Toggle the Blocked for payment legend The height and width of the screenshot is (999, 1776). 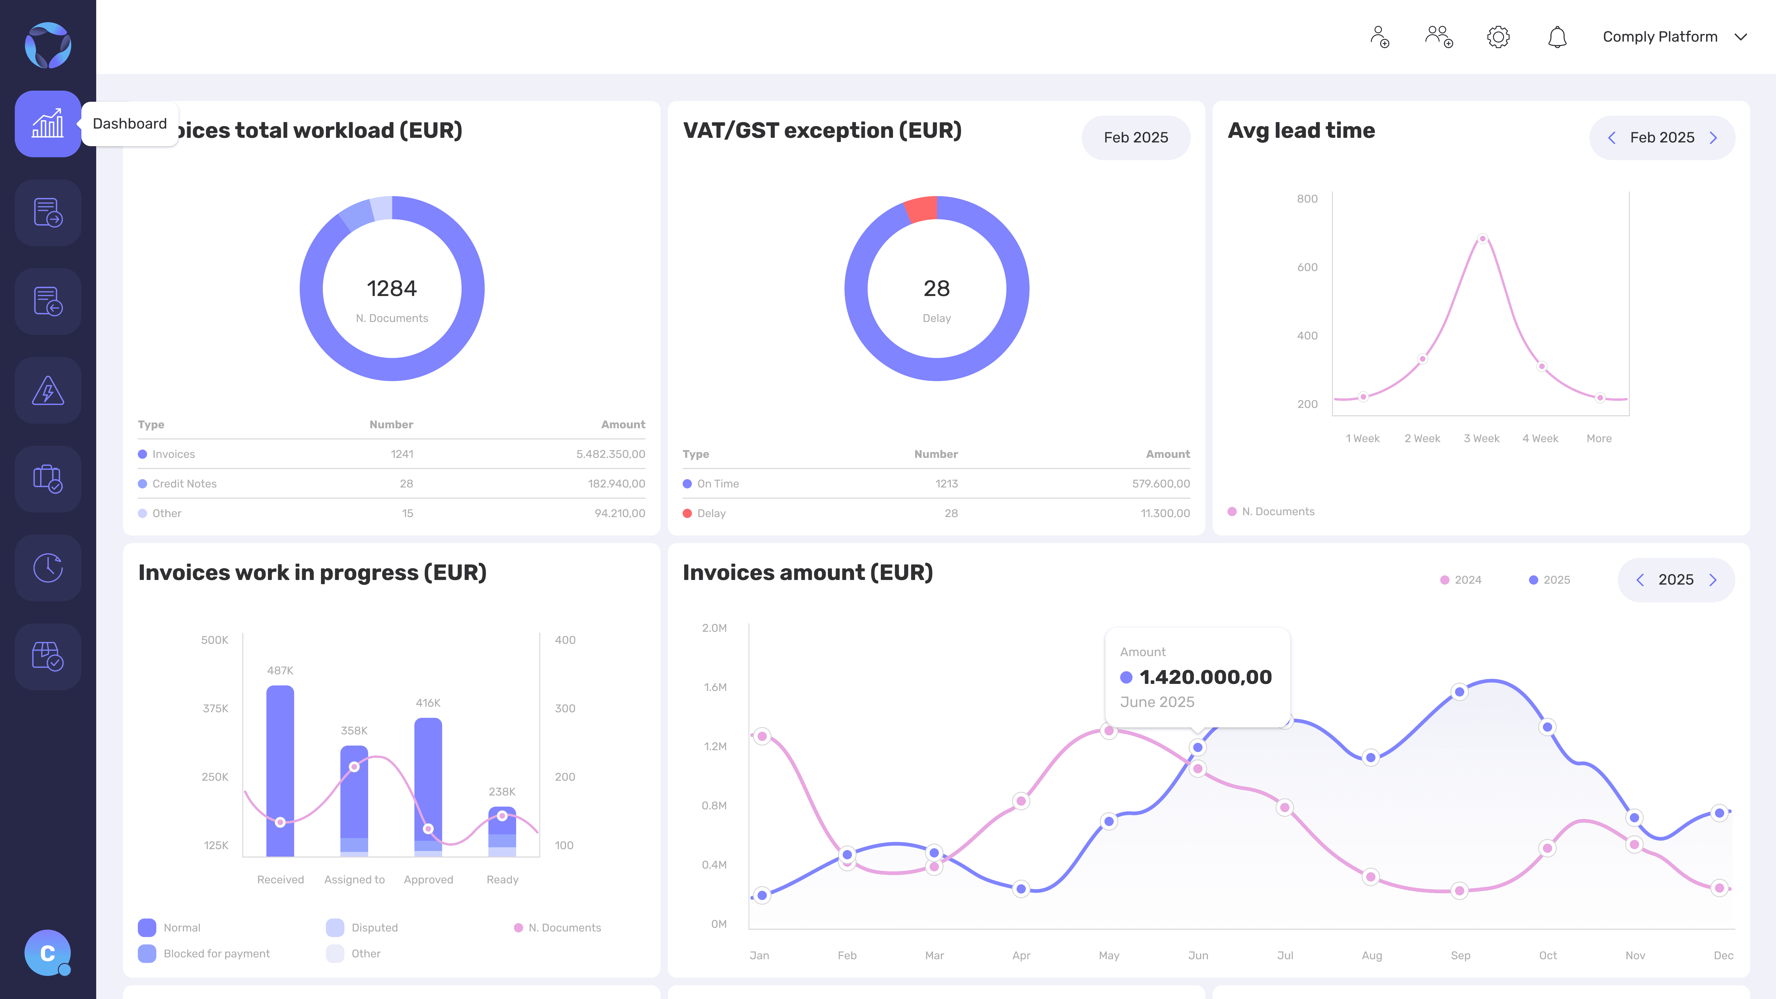[204, 953]
